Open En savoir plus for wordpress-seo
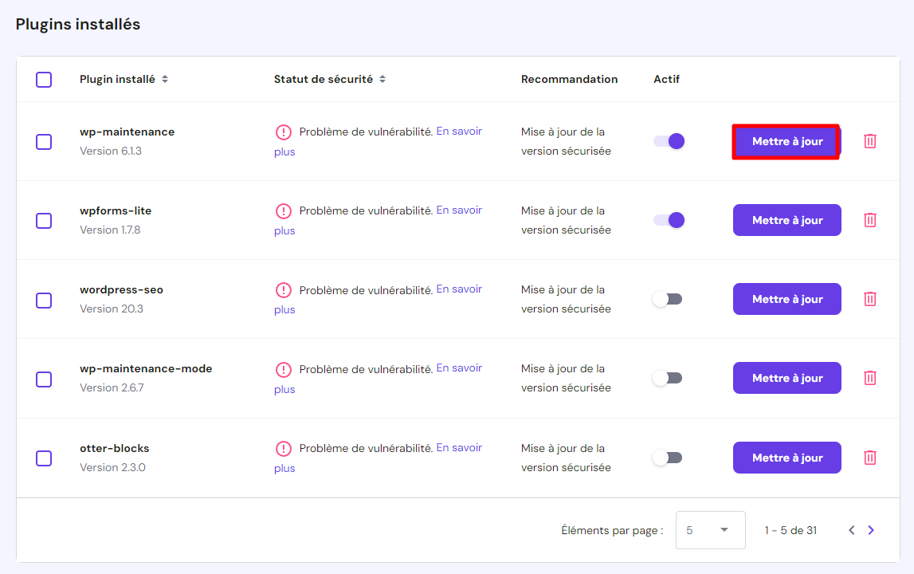The image size is (914, 574). pos(459,288)
